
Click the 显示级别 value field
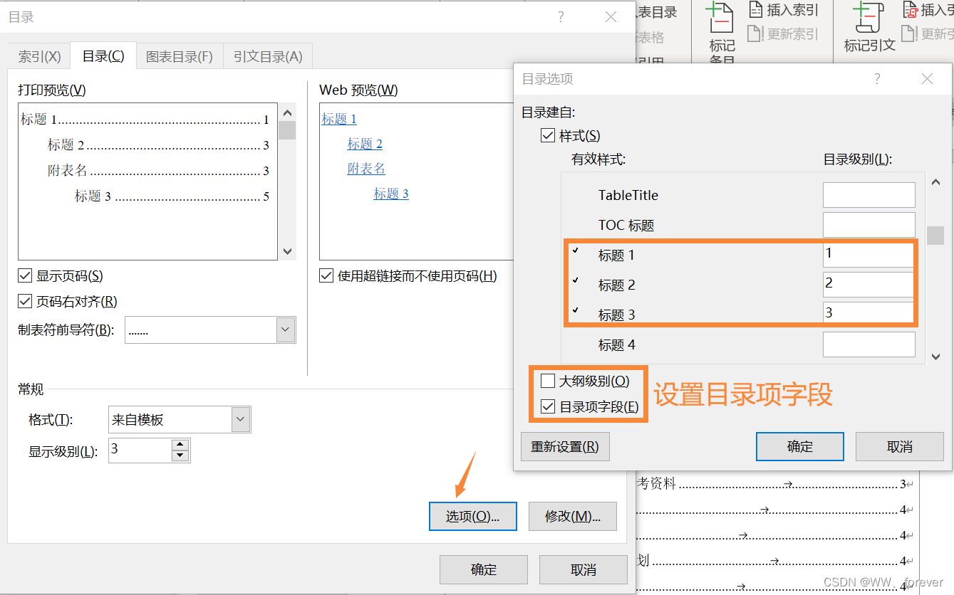(x=140, y=451)
